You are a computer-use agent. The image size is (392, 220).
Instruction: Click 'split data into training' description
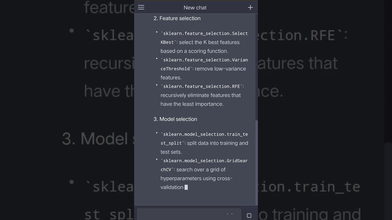[217, 143]
